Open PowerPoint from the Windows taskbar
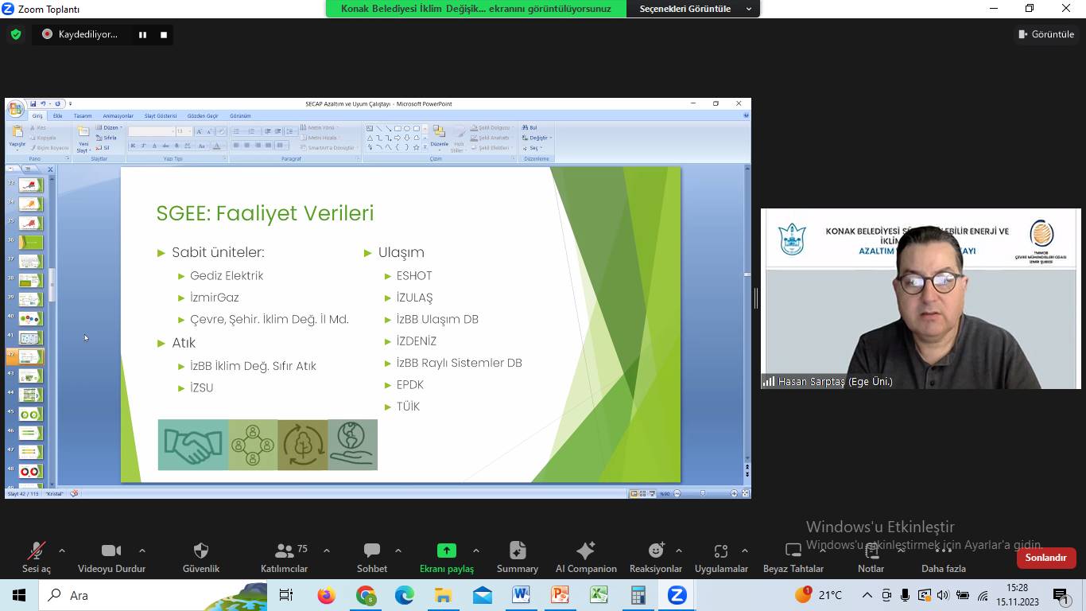Viewport: 1086px width, 611px height. point(560,595)
